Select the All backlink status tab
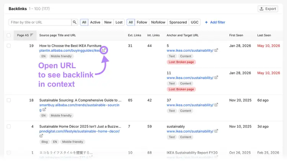Image resolution: width=287 pixels, height=161 pixels. click(84, 22)
